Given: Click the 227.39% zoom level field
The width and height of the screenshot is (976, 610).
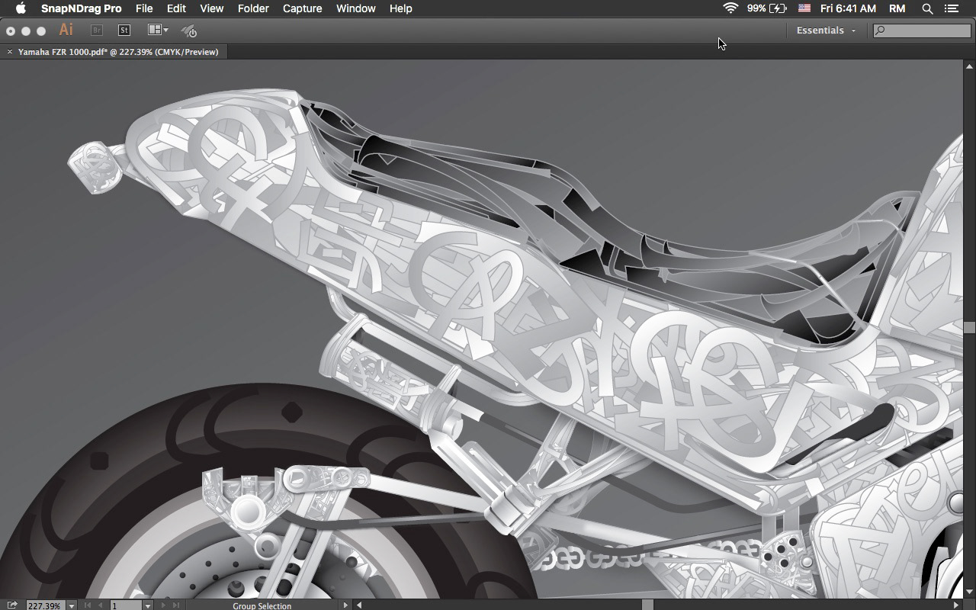Looking at the screenshot, I should tap(45, 605).
